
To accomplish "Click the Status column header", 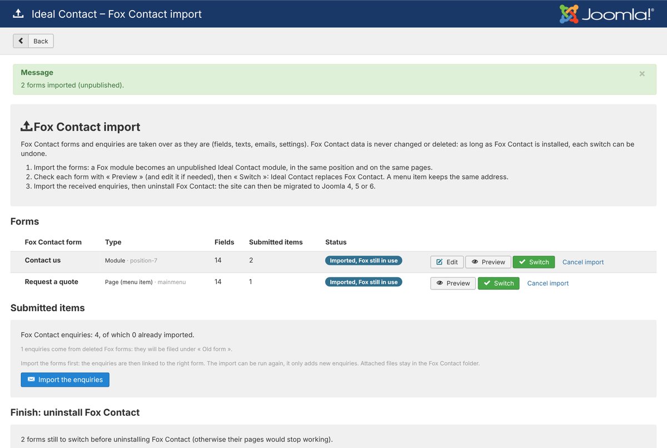I will pos(336,242).
